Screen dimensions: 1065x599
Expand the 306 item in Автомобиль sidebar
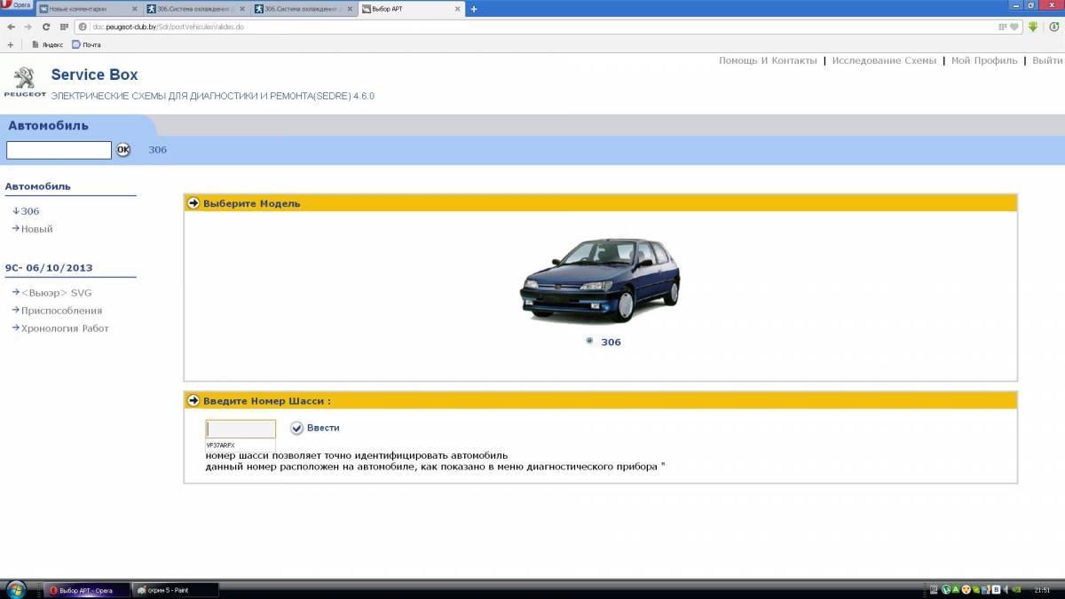29,211
